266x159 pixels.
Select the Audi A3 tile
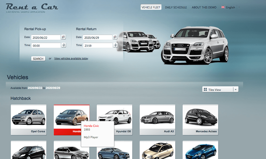click(x=158, y=120)
